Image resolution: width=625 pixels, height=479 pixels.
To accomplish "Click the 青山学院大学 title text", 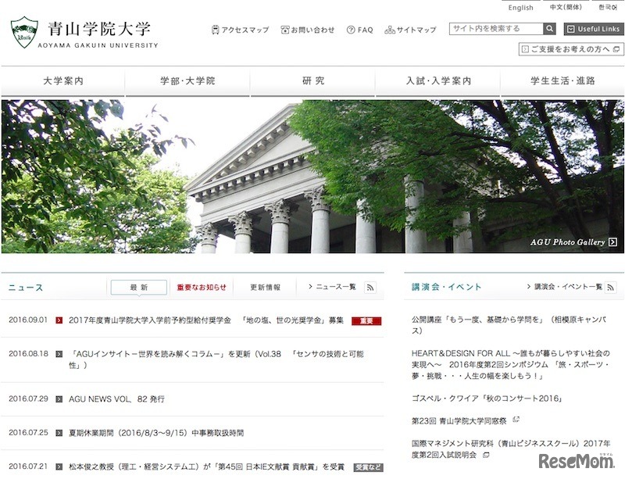I will pyautogui.click(x=99, y=29).
